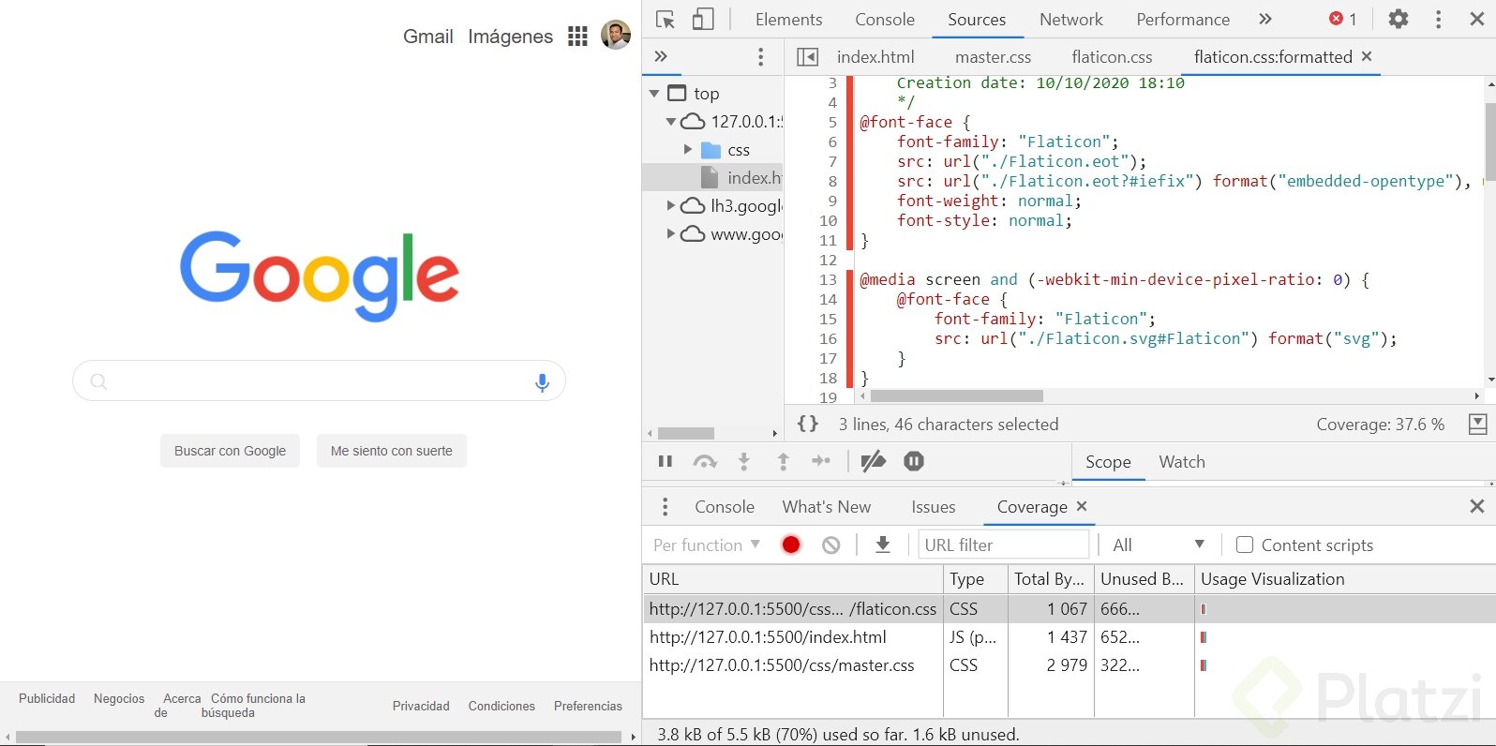Click the Google page horizontal scrollbar
The width and height of the screenshot is (1496, 746).
pos(319,738)
